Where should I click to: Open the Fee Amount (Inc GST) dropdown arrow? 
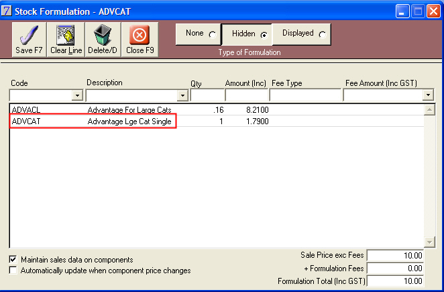point(428,95)
